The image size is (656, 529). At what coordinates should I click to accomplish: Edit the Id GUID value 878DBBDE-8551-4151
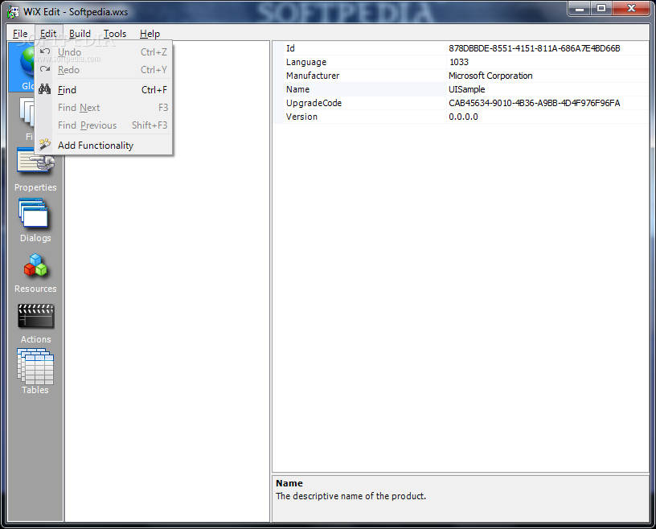pyautogui.click(x=535, y=48)
